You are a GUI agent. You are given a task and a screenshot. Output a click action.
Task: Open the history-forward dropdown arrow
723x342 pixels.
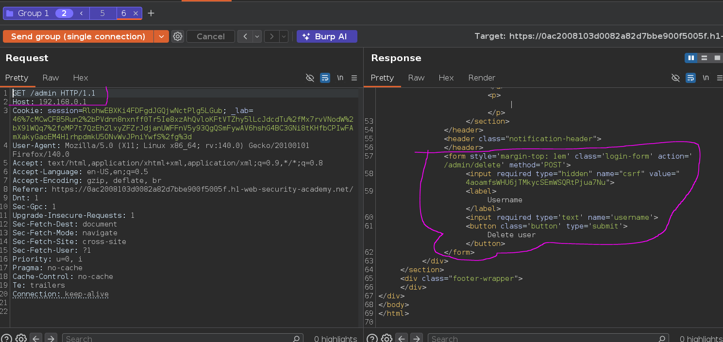pyautogui.click(x=284, y=36)
